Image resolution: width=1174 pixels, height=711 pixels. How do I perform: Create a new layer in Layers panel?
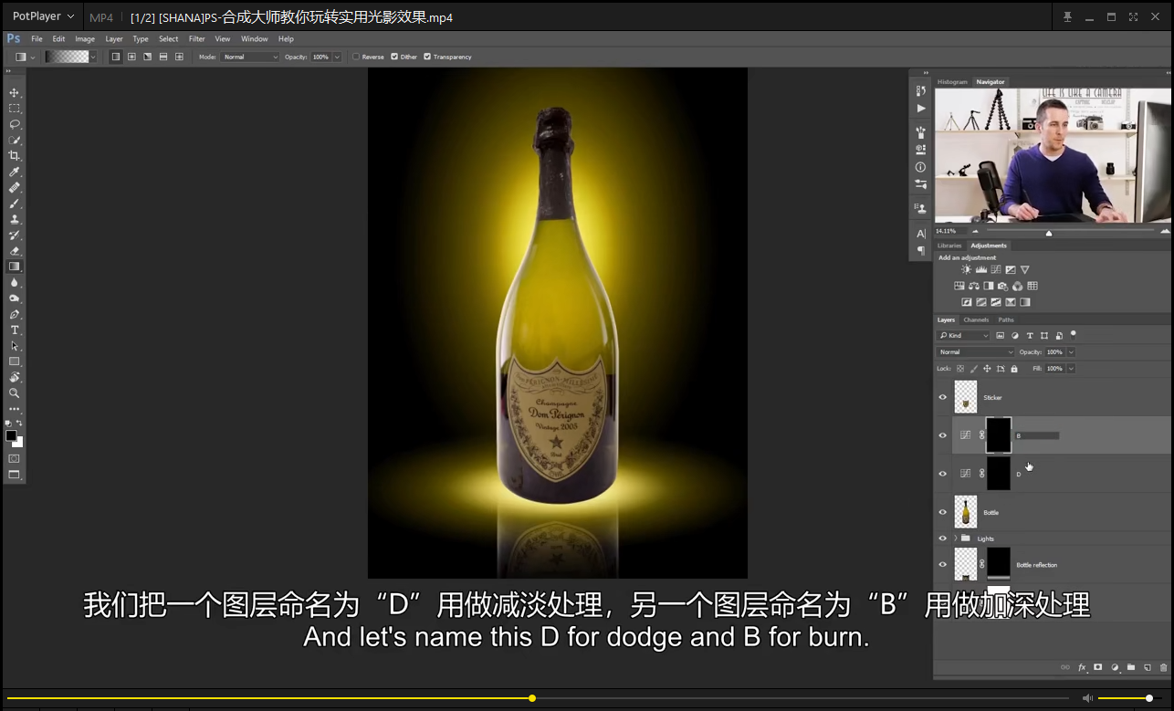pyautogui.click(x=1148, y=667)
